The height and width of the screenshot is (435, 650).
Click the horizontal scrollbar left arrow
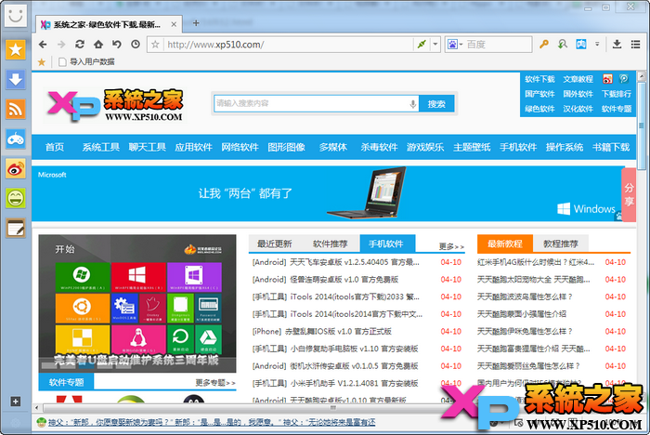[x=36, y=408]
